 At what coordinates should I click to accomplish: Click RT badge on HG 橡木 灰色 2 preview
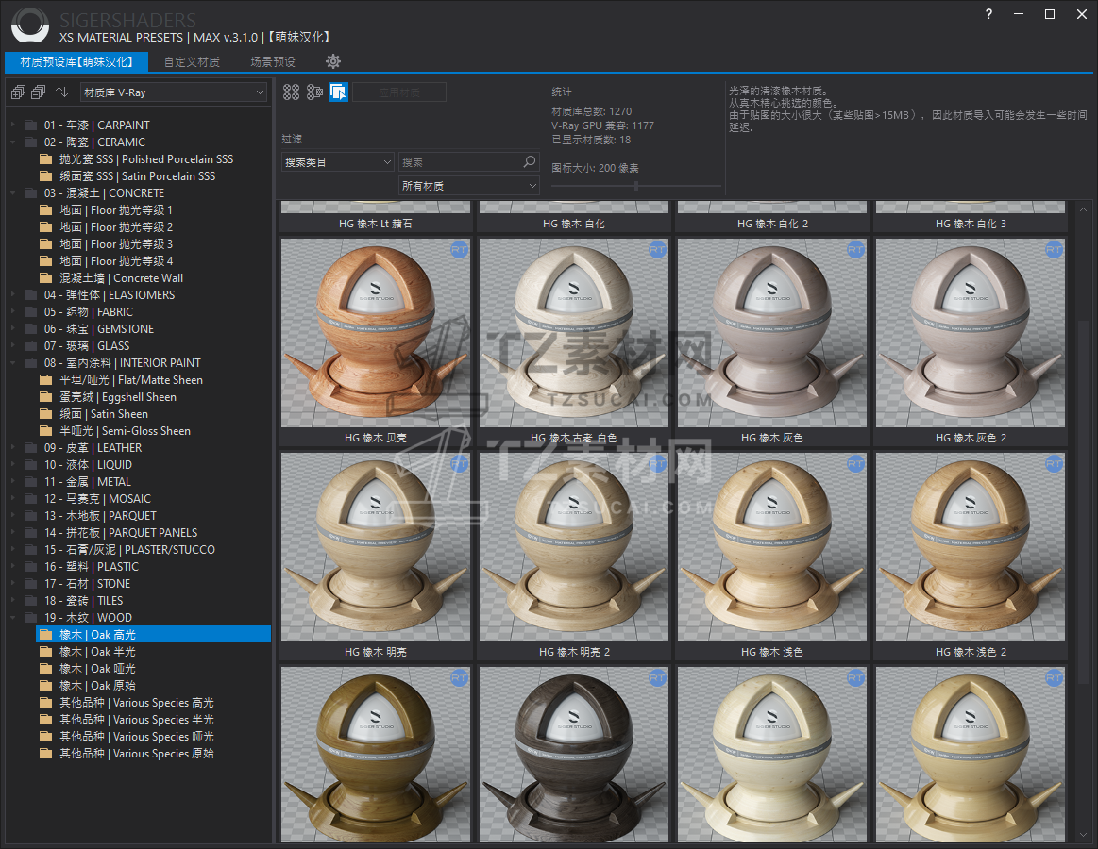(x=1054, y=249)
